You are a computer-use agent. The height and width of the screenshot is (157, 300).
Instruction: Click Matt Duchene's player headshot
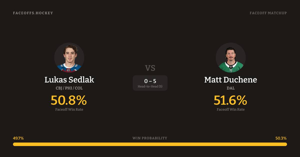pyautogui.click(x=230, y=58)
